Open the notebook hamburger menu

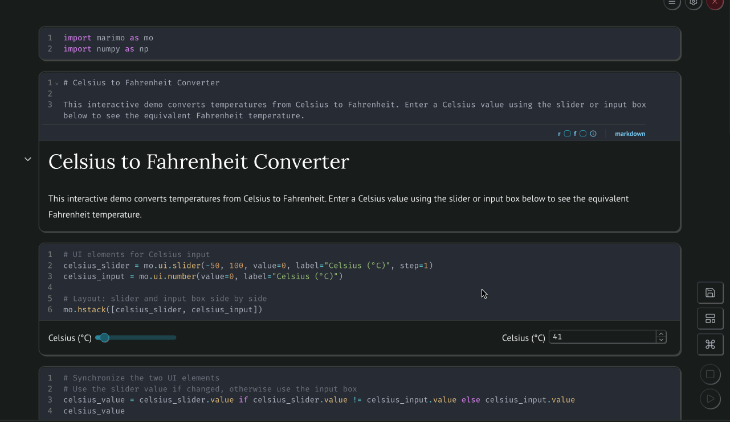[x=672, y=3]
